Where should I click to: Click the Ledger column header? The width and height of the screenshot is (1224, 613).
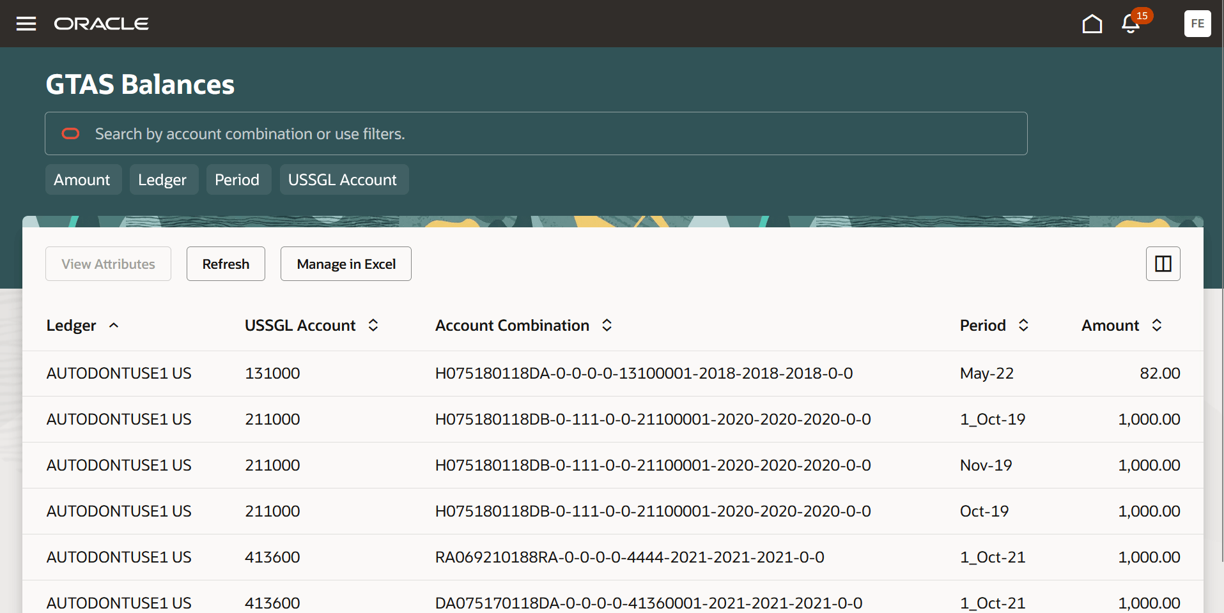[x=71, y=325]
